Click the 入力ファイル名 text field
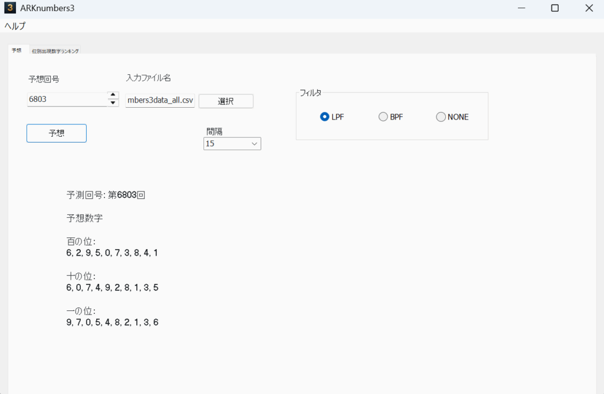Viewport: 604px width, 394px height. click(160, 101)
